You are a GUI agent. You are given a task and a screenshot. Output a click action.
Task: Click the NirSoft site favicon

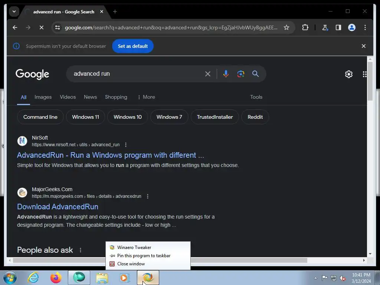(x=22, y=141)
